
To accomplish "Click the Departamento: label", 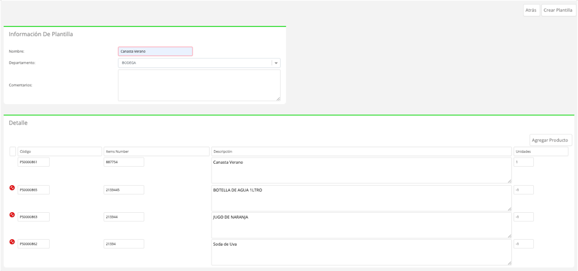I will 22,63.
